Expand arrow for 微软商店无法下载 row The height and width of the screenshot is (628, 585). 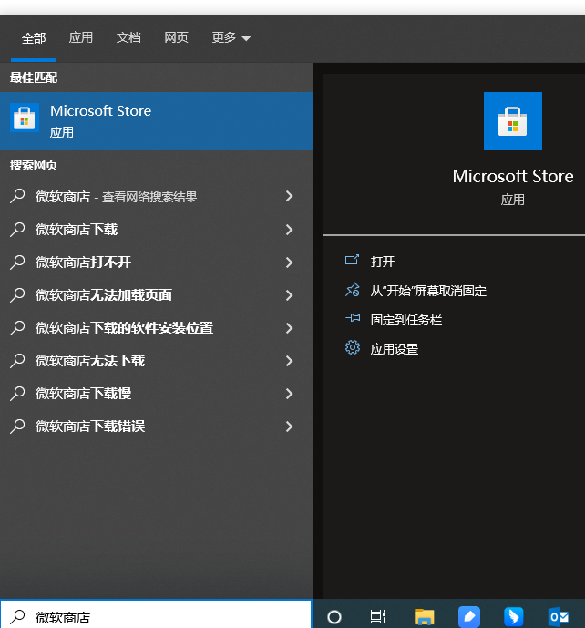point(289,361)
